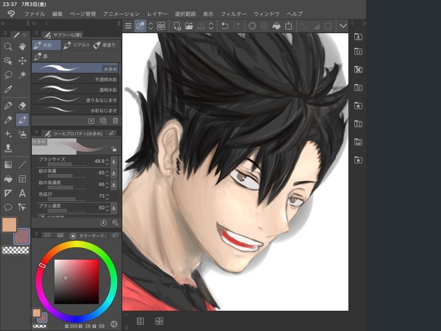
Task: Select the Text tool
Action: (x=22, y=193)
